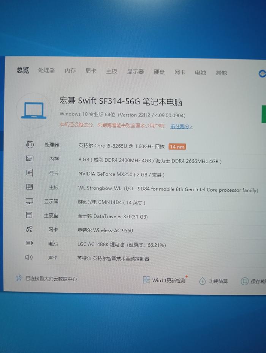
Task: Click the 处理器 row label
Action: pyautogui.click(x=52, y=145)
